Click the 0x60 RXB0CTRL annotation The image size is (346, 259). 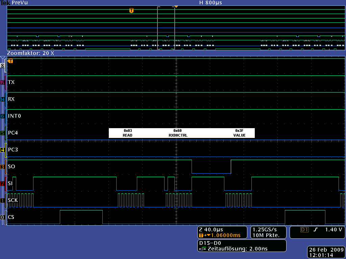[x=178, y=133]
